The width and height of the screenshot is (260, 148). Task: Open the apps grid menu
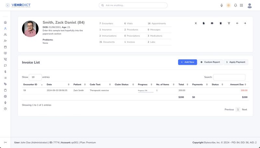[241, 6]
